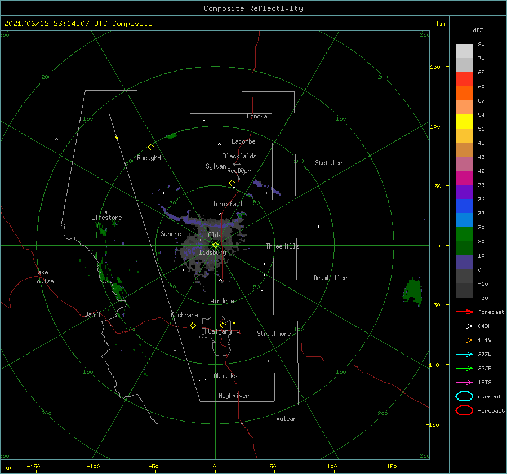Click the HighRiver label
Viewport: 507px width, 474px height.
234,396
